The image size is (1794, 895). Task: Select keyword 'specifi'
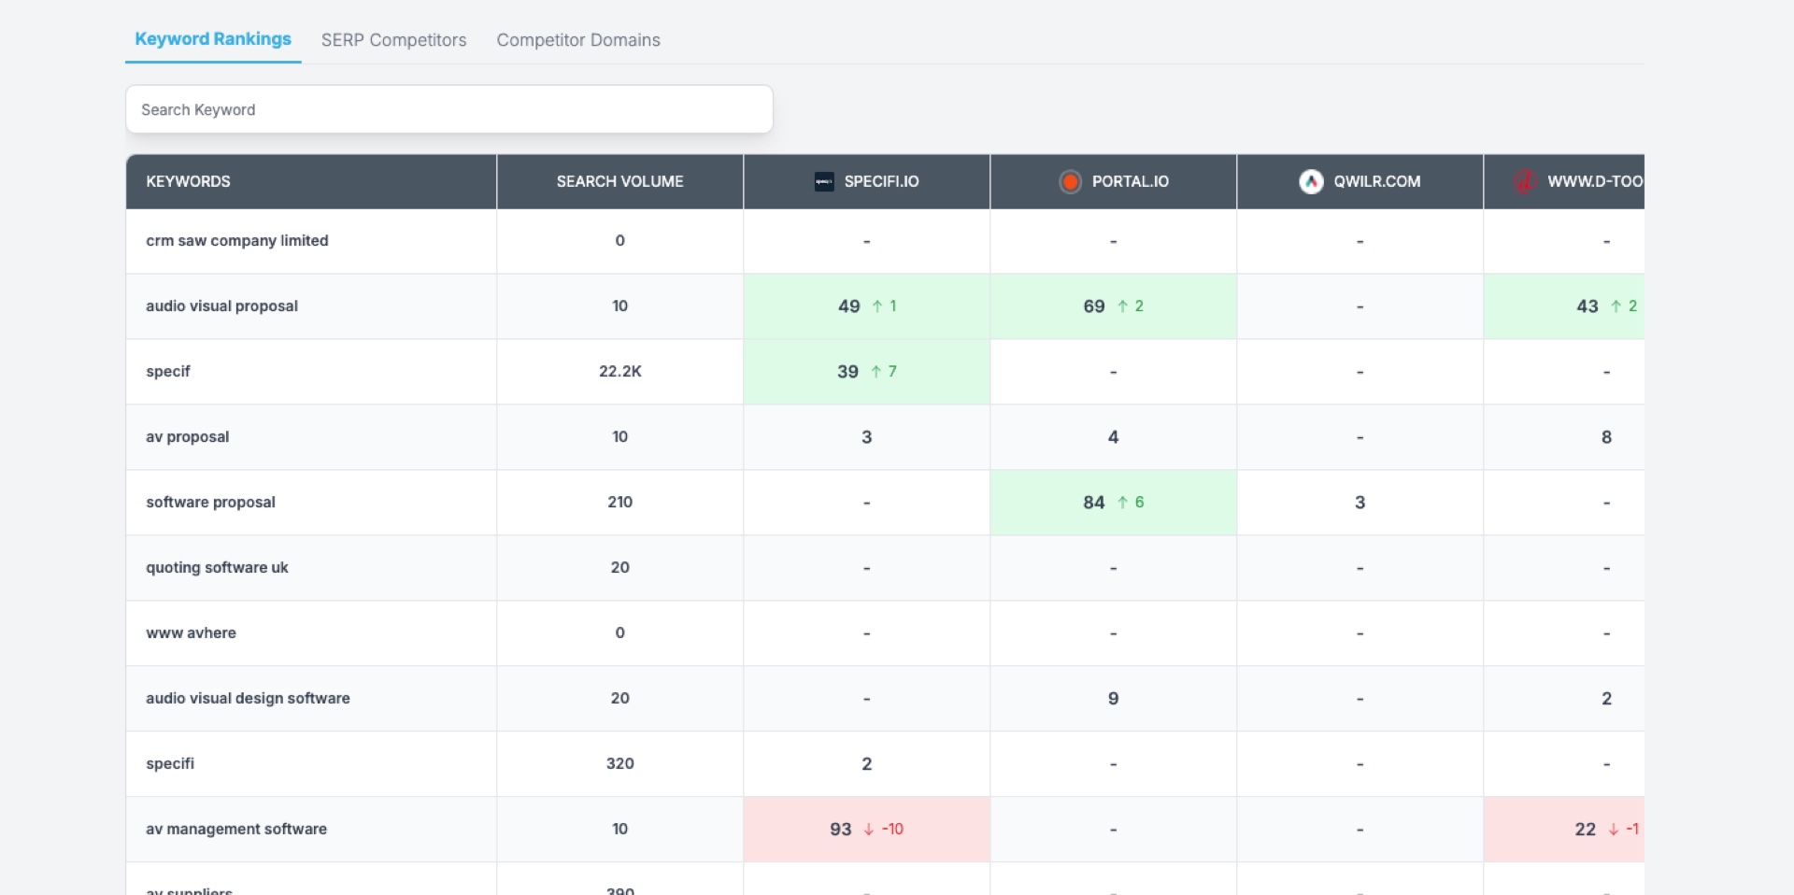coord(170,763)
